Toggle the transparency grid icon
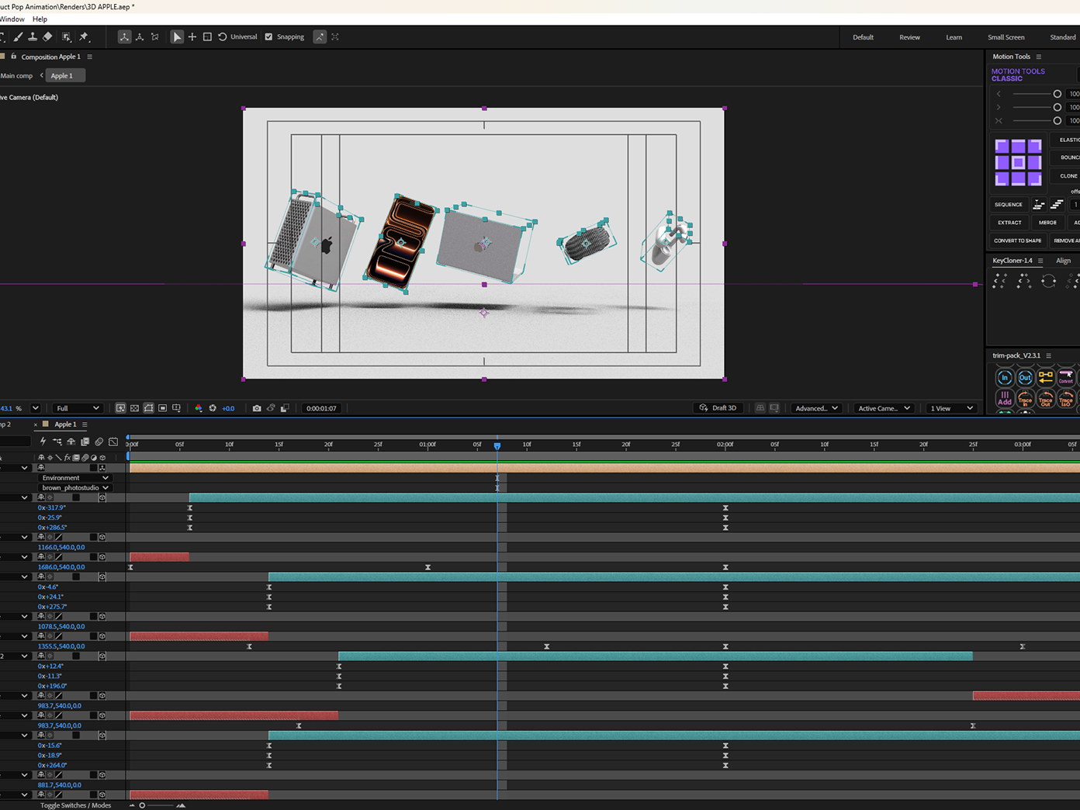 134,408
